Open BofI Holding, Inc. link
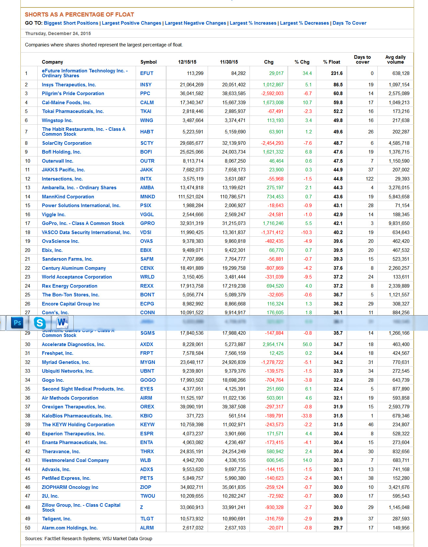 click(x=61, y=152)
